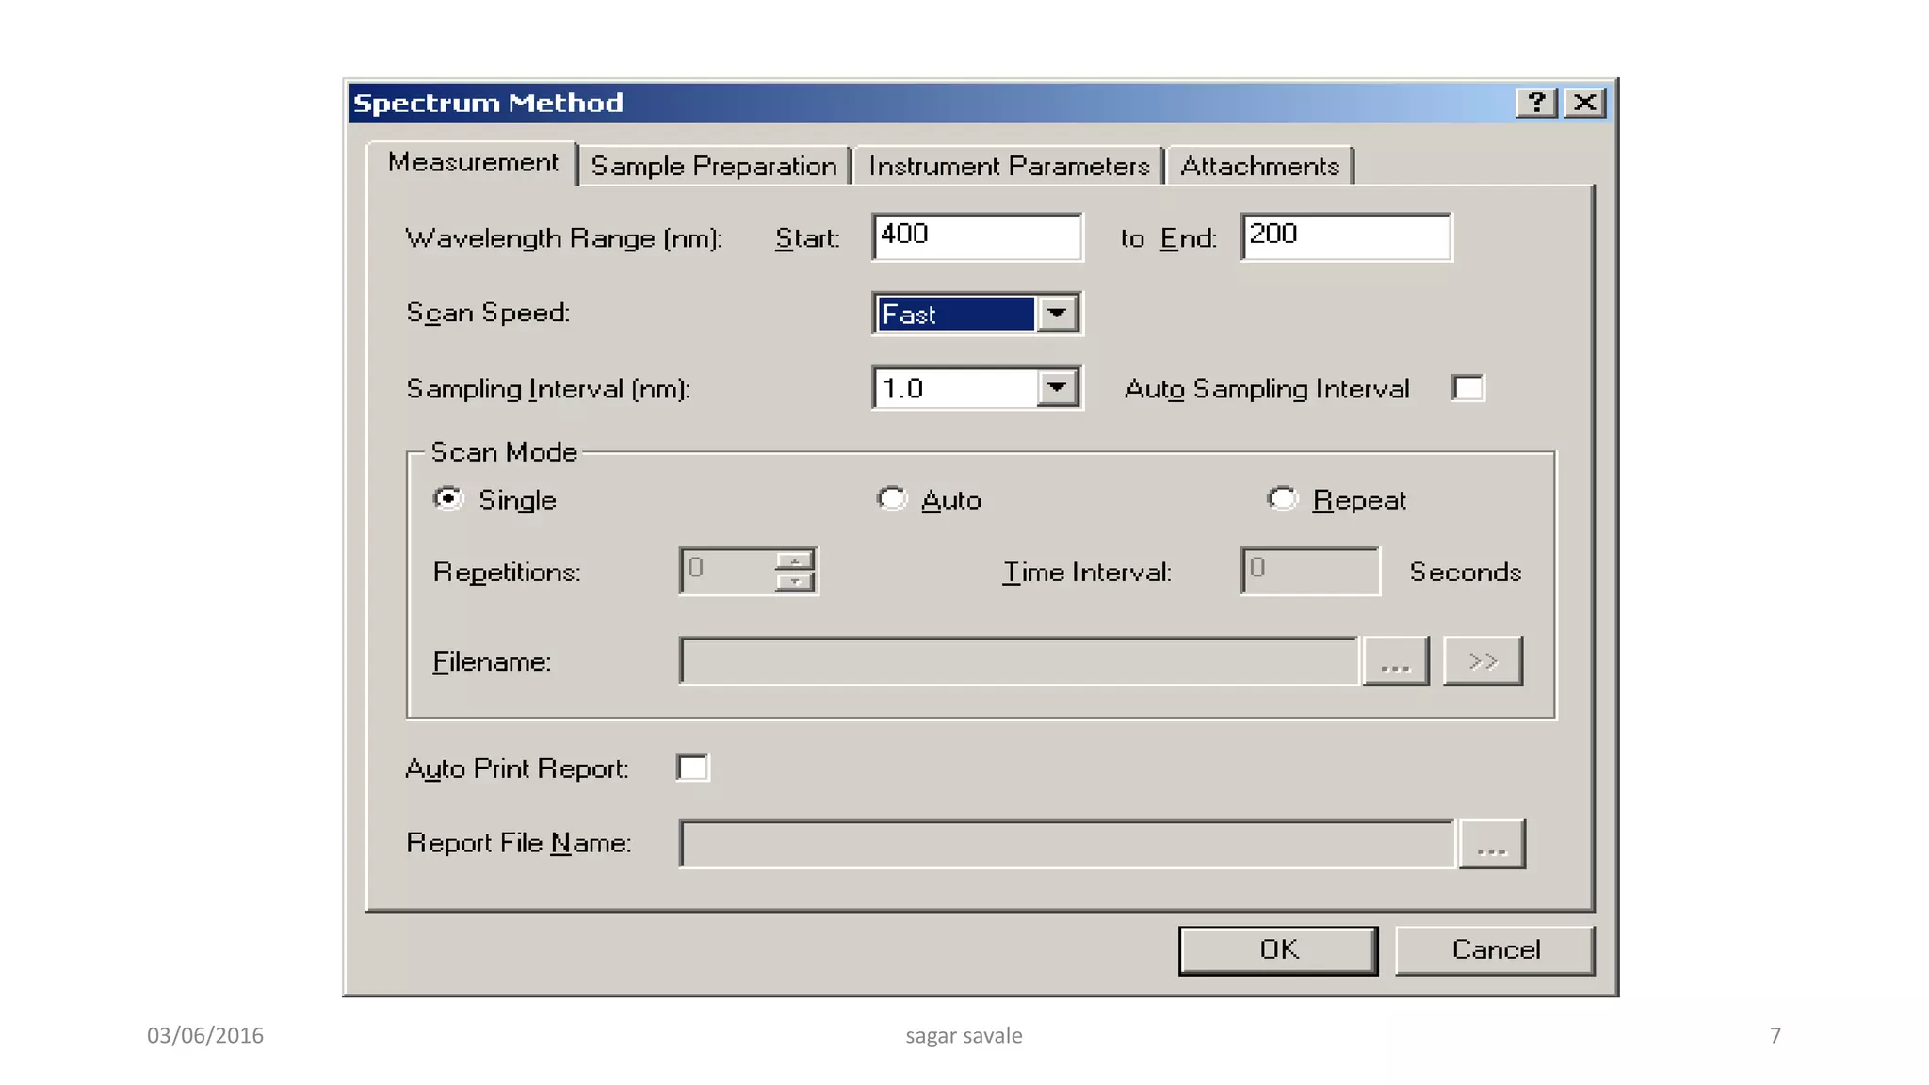Go to the Attachments tab
The image size is (1929, 1085).
coord(1259,167)
